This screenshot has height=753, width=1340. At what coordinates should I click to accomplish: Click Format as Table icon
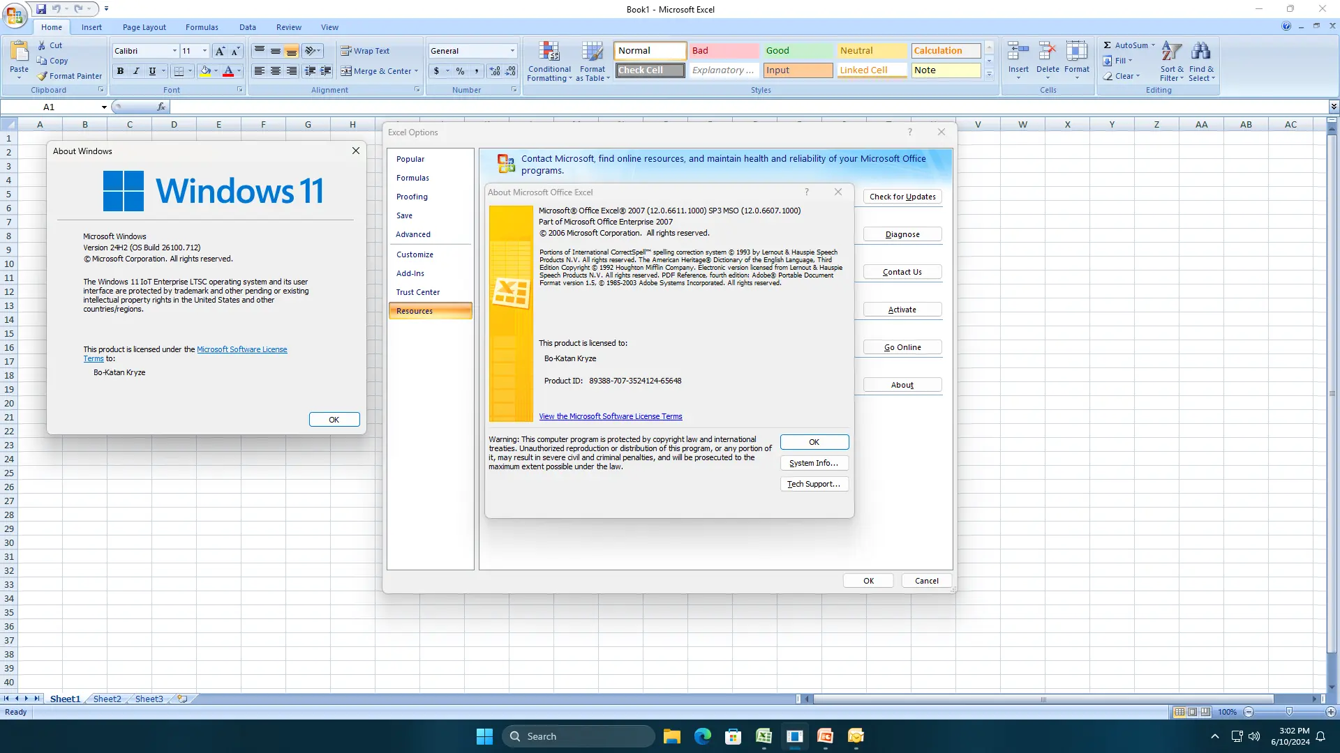(593, 52)
